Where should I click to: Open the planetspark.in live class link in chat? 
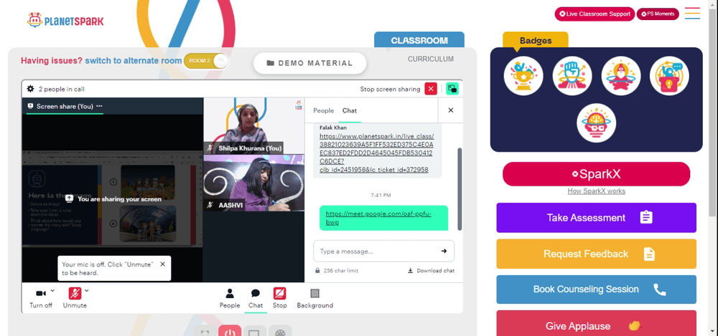pyautogui.click(x=376, y=153)
